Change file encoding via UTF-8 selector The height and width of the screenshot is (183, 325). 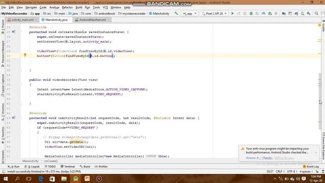pyautogui.click(x=292, y=172)
